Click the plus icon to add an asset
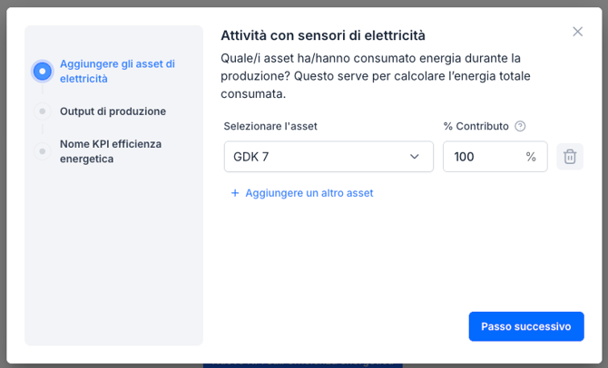 [x=235, y=193]
